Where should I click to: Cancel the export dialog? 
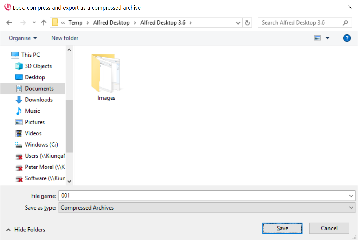point(329,228)
